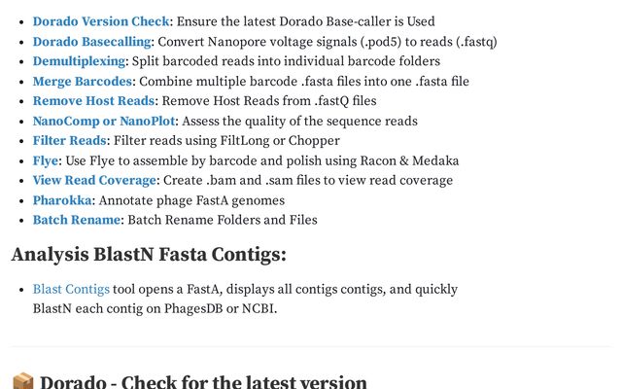Image resolution: width=622 pixels, height=389 pixels.
Task: Open the Blast Contigs tool link
Action: tap(71, 289)
